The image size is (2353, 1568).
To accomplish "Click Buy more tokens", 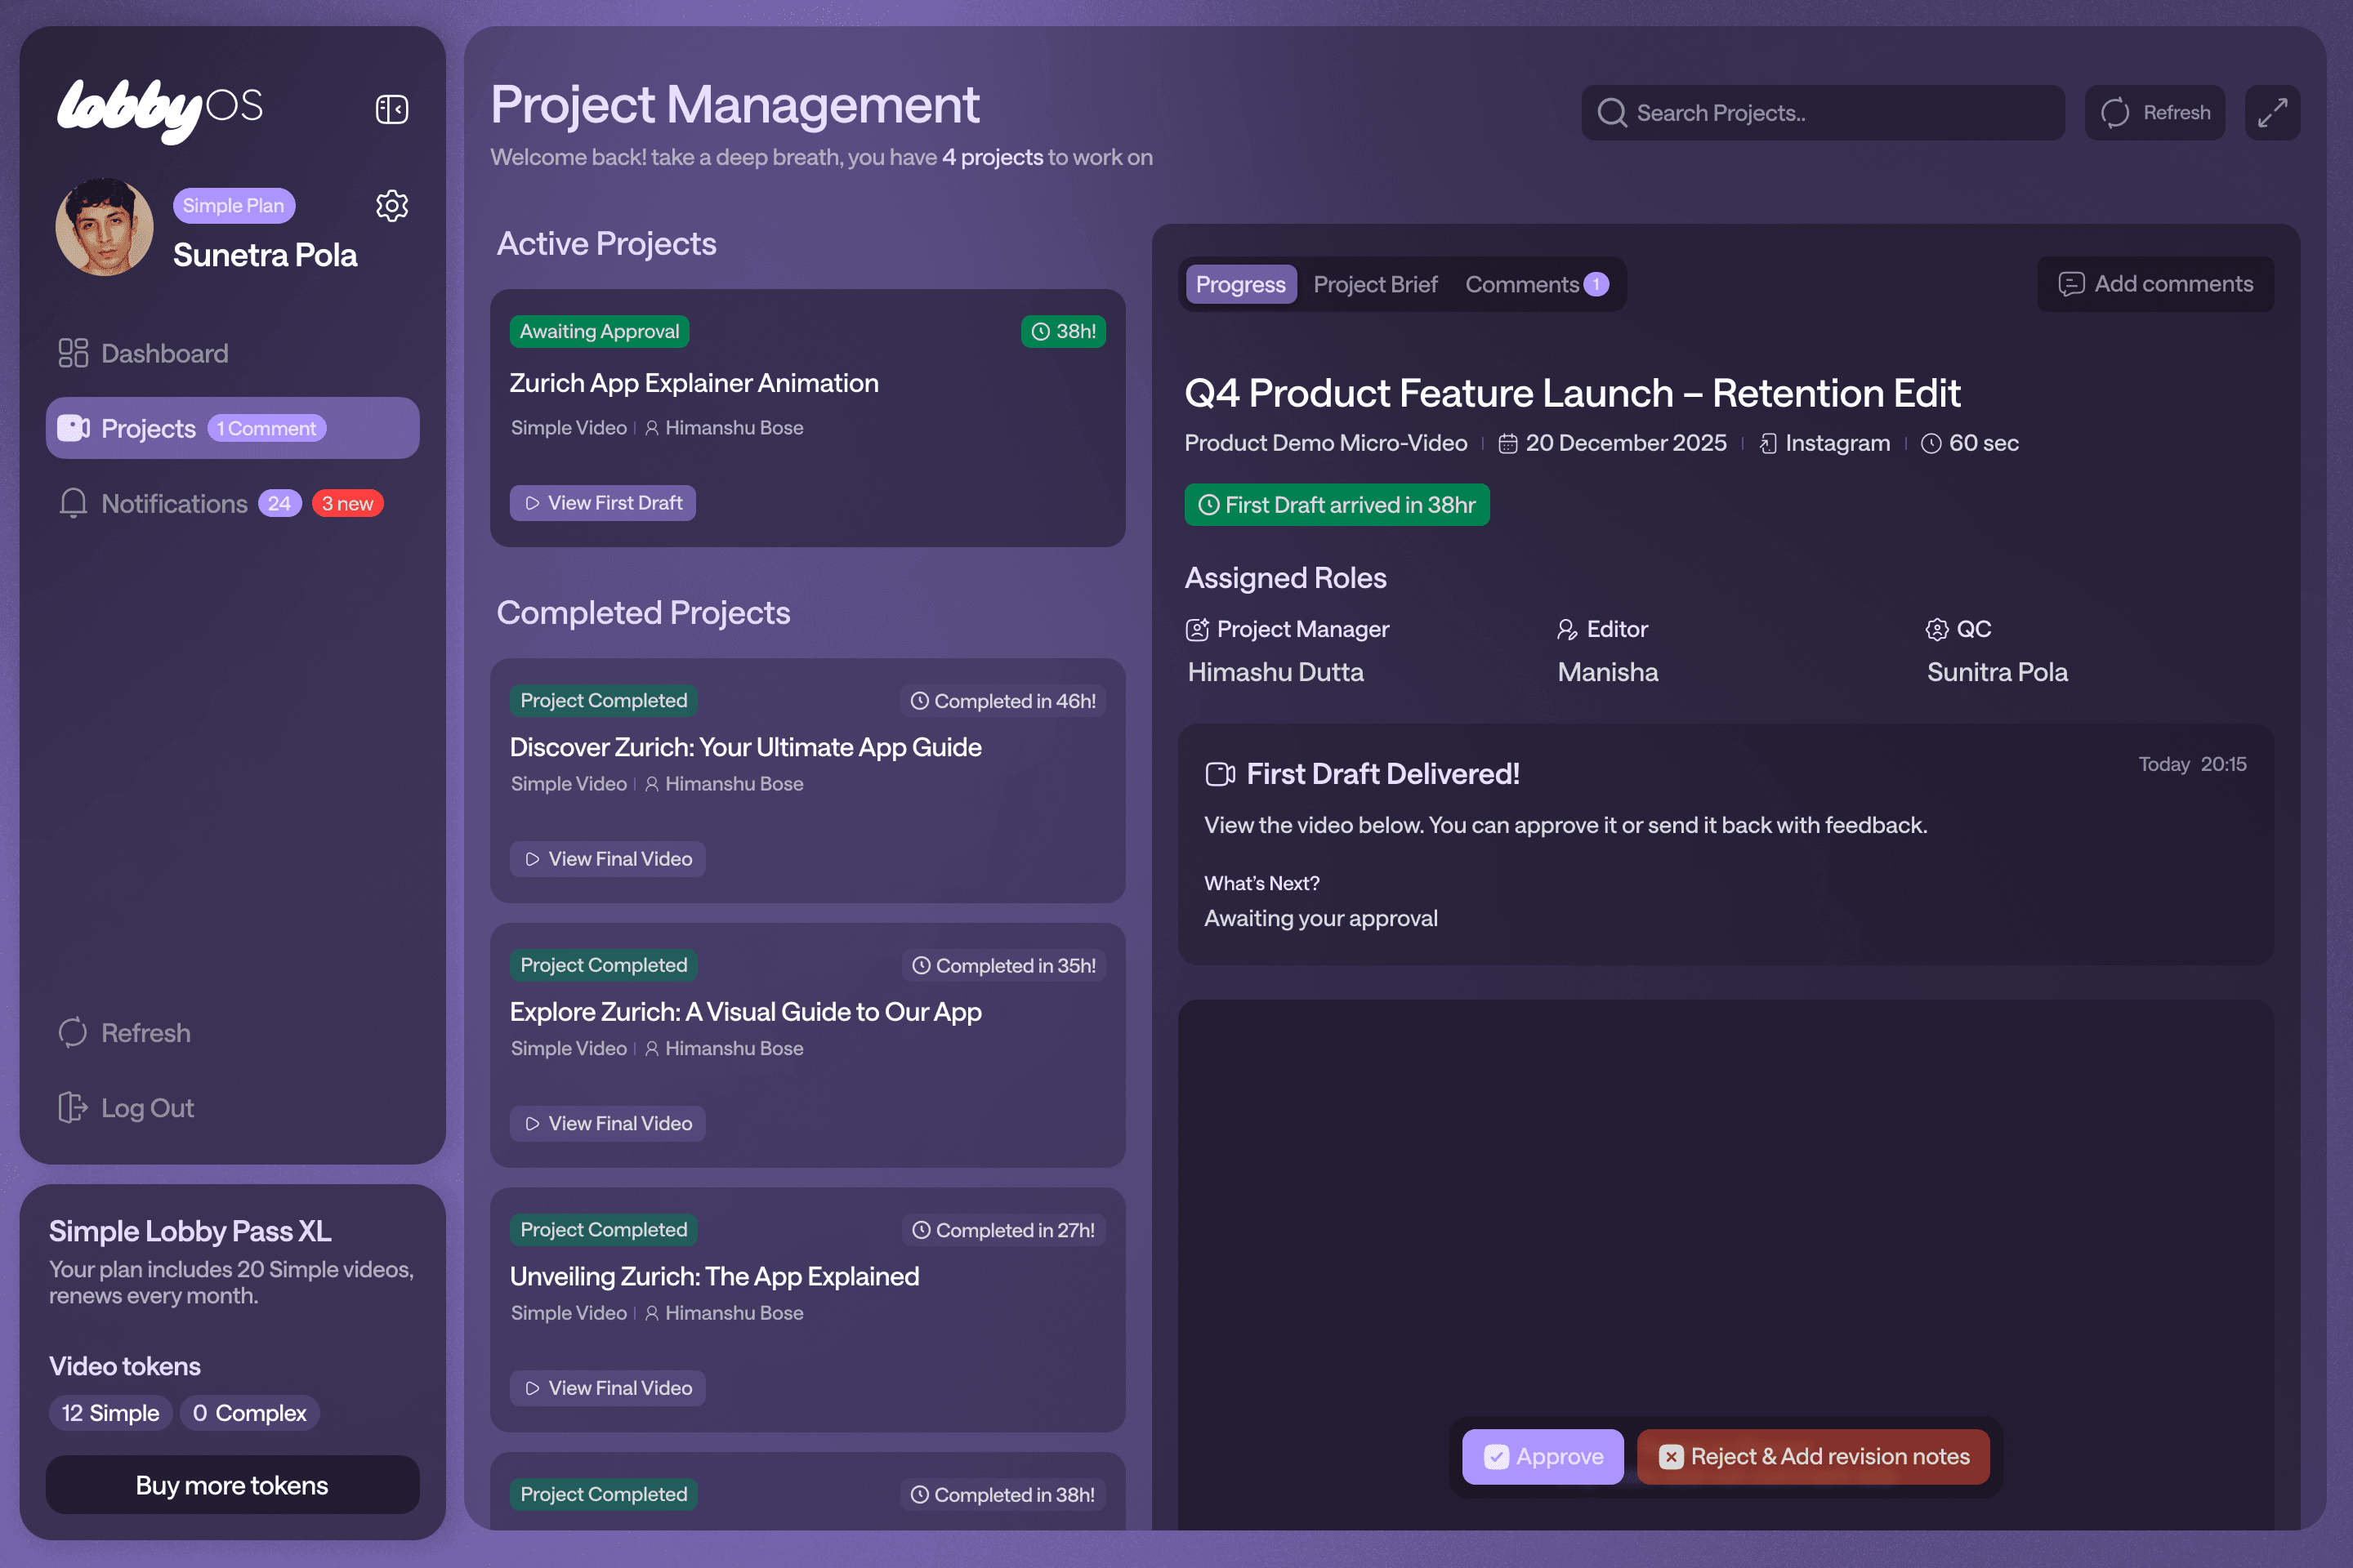I will click(232, 1485).
